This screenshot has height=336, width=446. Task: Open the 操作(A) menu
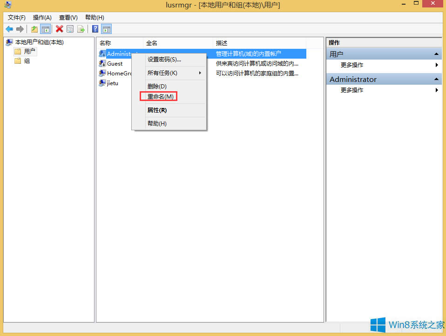pos(42,17)
